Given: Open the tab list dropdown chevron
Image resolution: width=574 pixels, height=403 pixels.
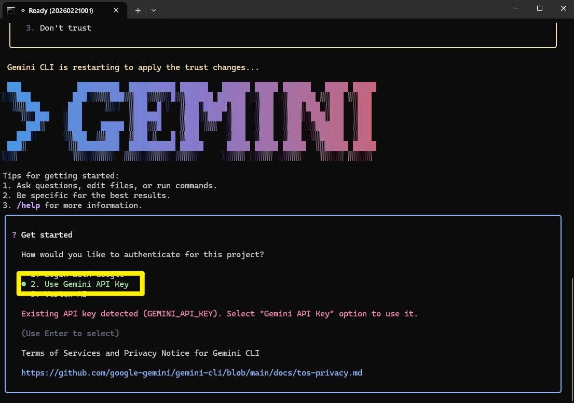Looking at the screenshot, I should pos(154,10).
